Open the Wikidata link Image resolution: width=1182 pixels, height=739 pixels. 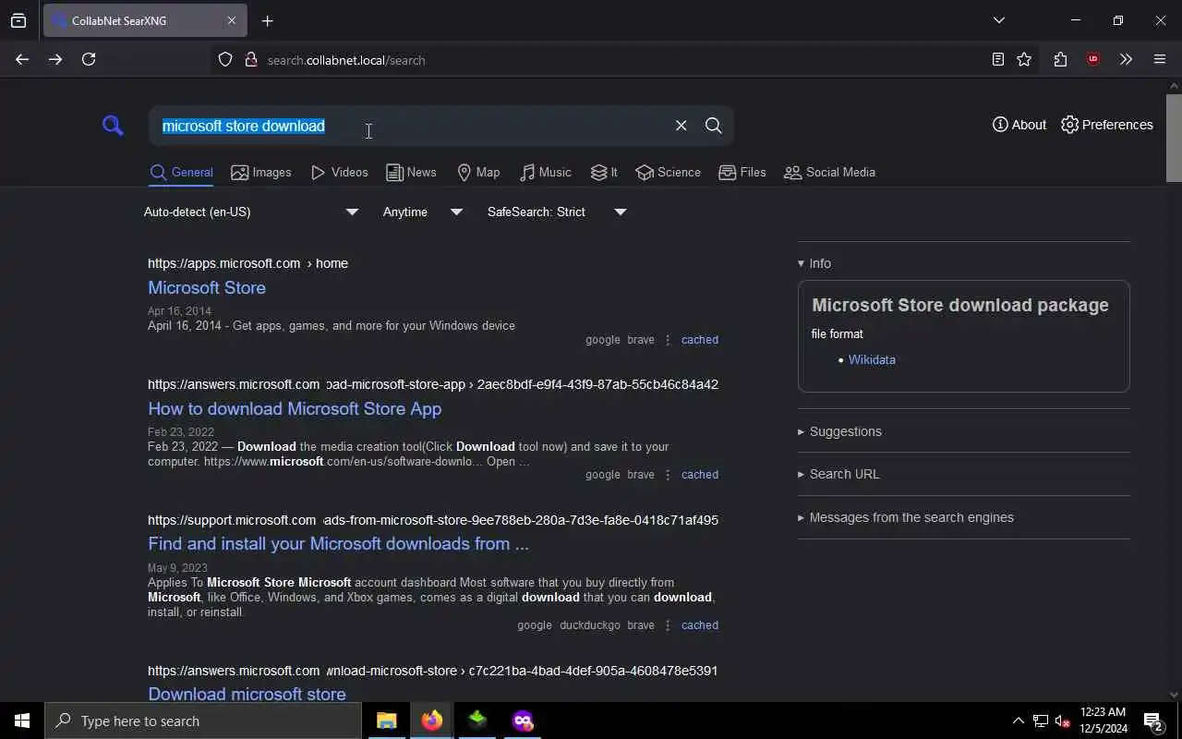tap(872, 359)
